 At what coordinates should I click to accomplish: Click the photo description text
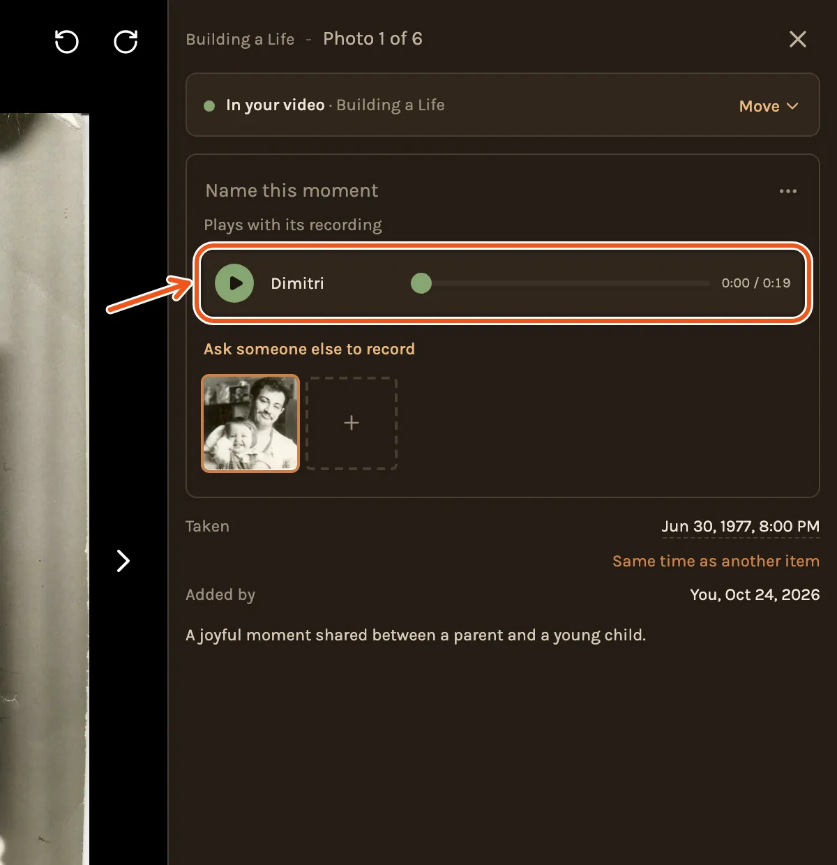pos(416,635)
